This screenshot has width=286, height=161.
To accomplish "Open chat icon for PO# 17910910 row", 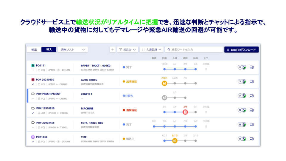I will [251, 110].
